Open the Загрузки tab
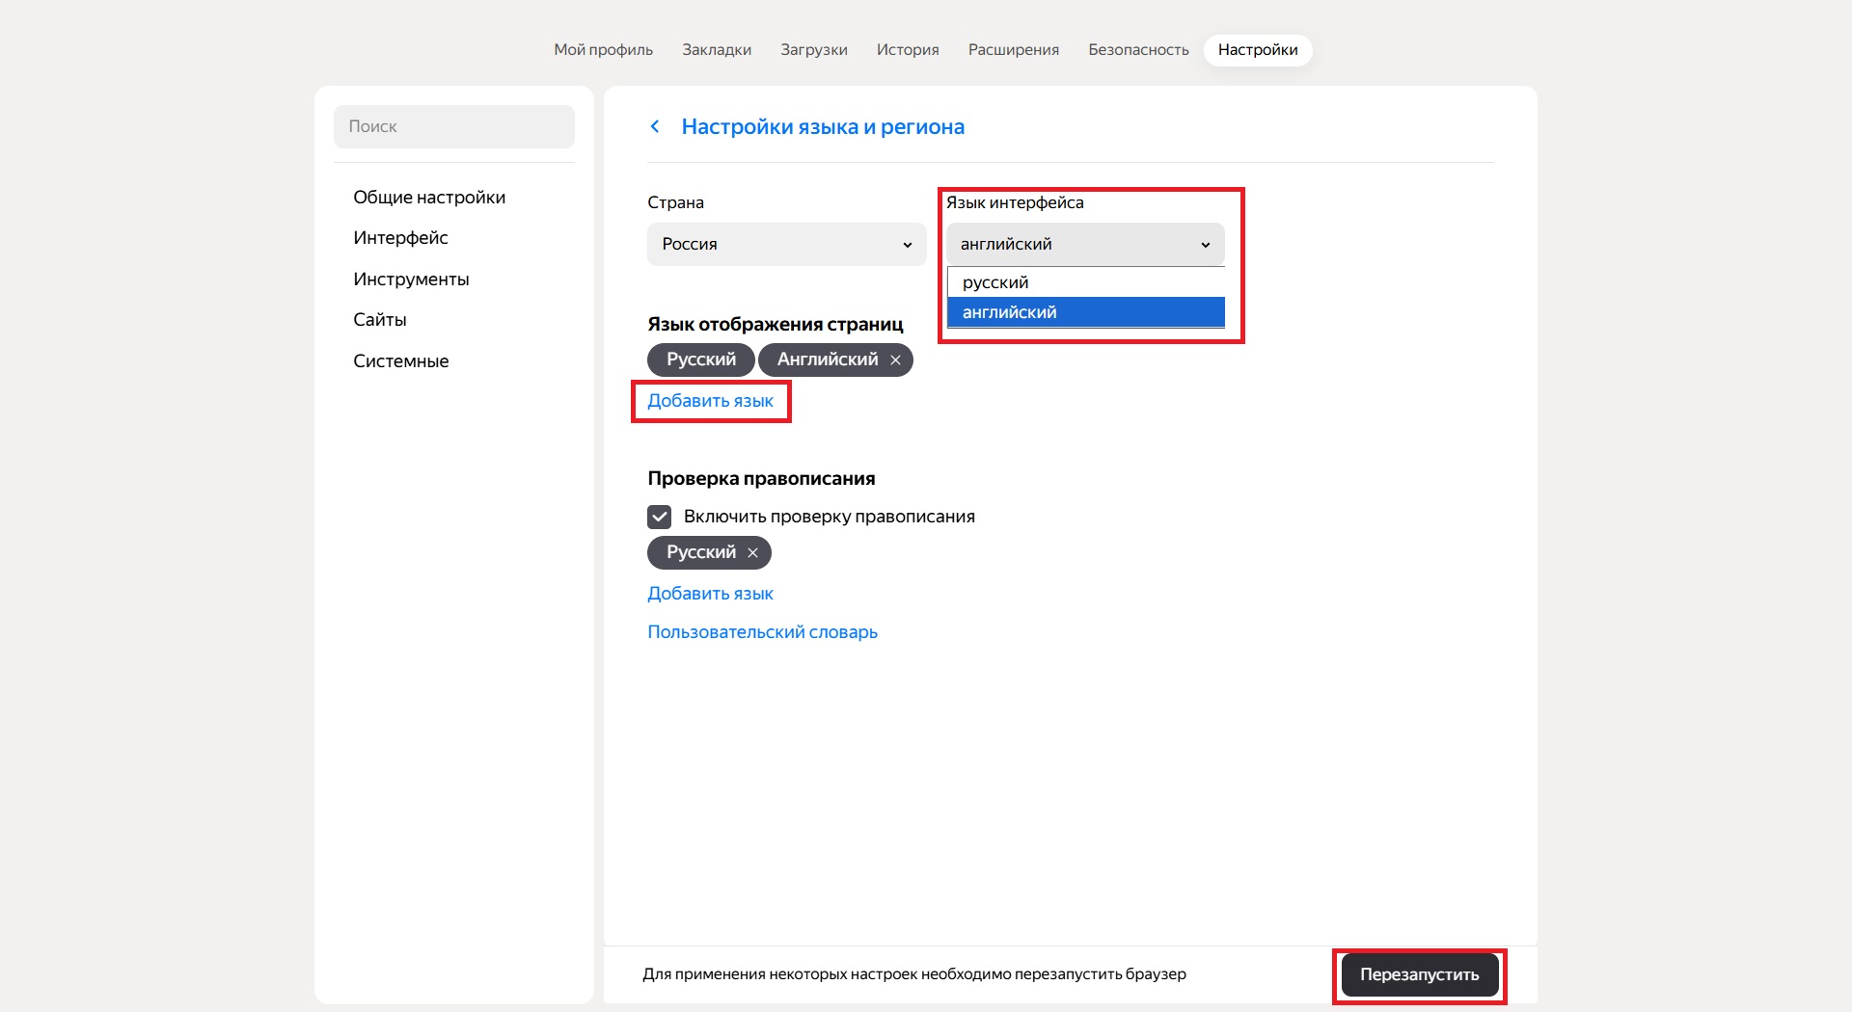 click(x=813, y=50)
